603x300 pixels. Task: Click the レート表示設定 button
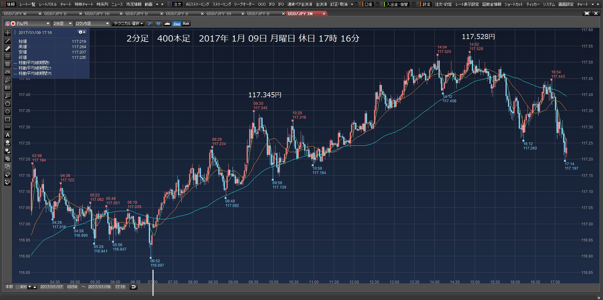pos(467,4)
